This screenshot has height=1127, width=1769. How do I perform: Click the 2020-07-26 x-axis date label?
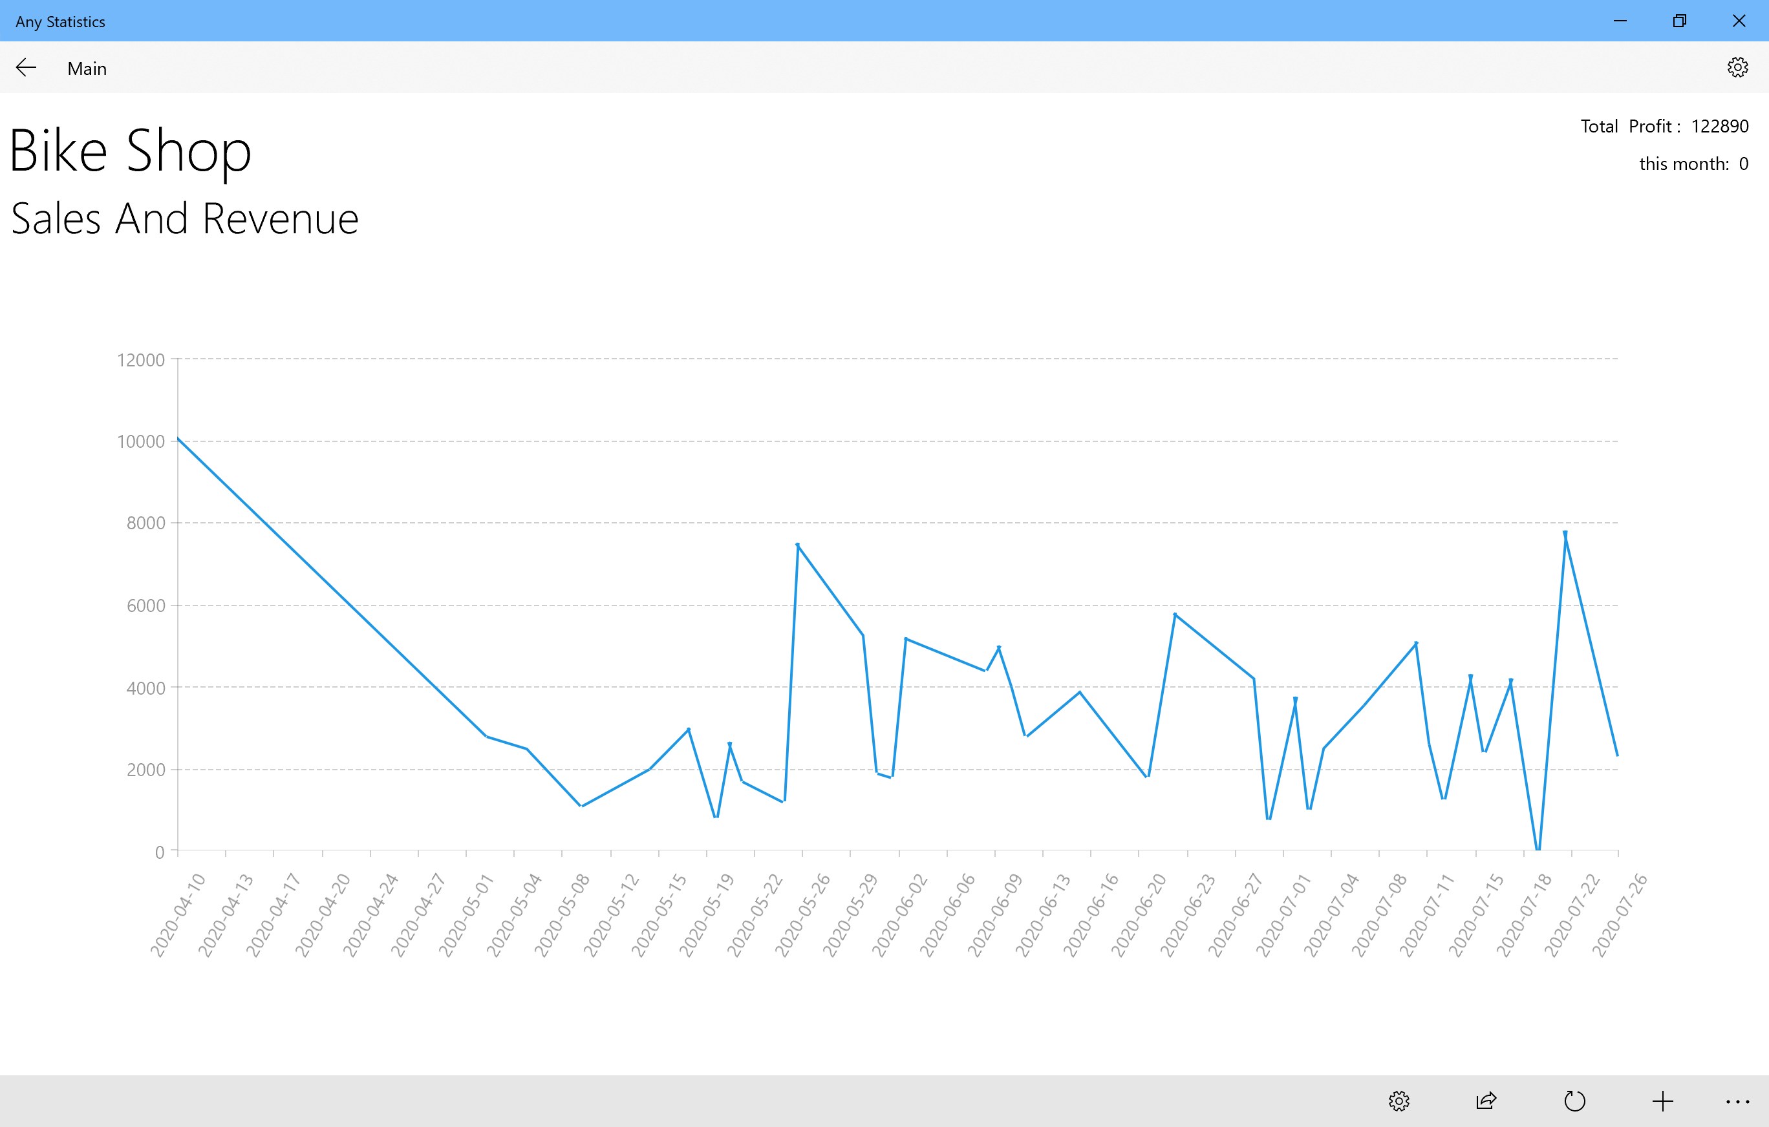pyautogui.click(x=1619, y=915)
